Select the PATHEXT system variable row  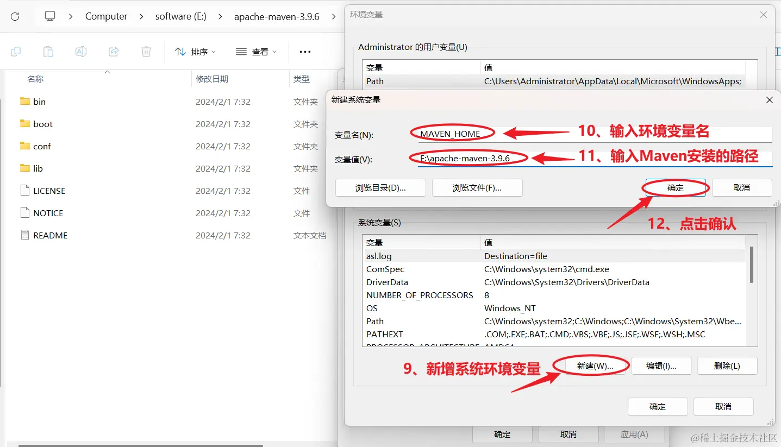tap(554, 334)
